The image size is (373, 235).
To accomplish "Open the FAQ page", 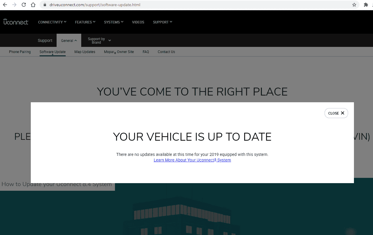I will tap(146, 52).
